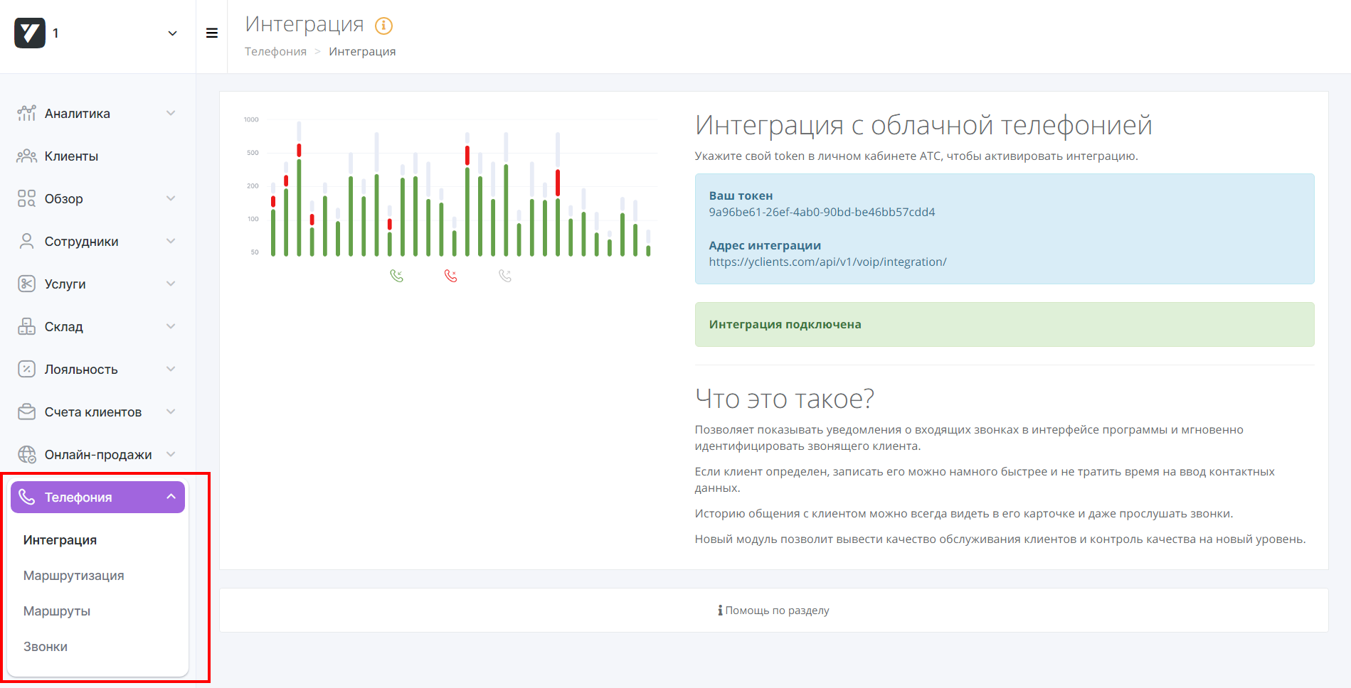This screenshot has width=1351, height=688.
Task: Click the integration URL address
Action: (x=827, y=262)
